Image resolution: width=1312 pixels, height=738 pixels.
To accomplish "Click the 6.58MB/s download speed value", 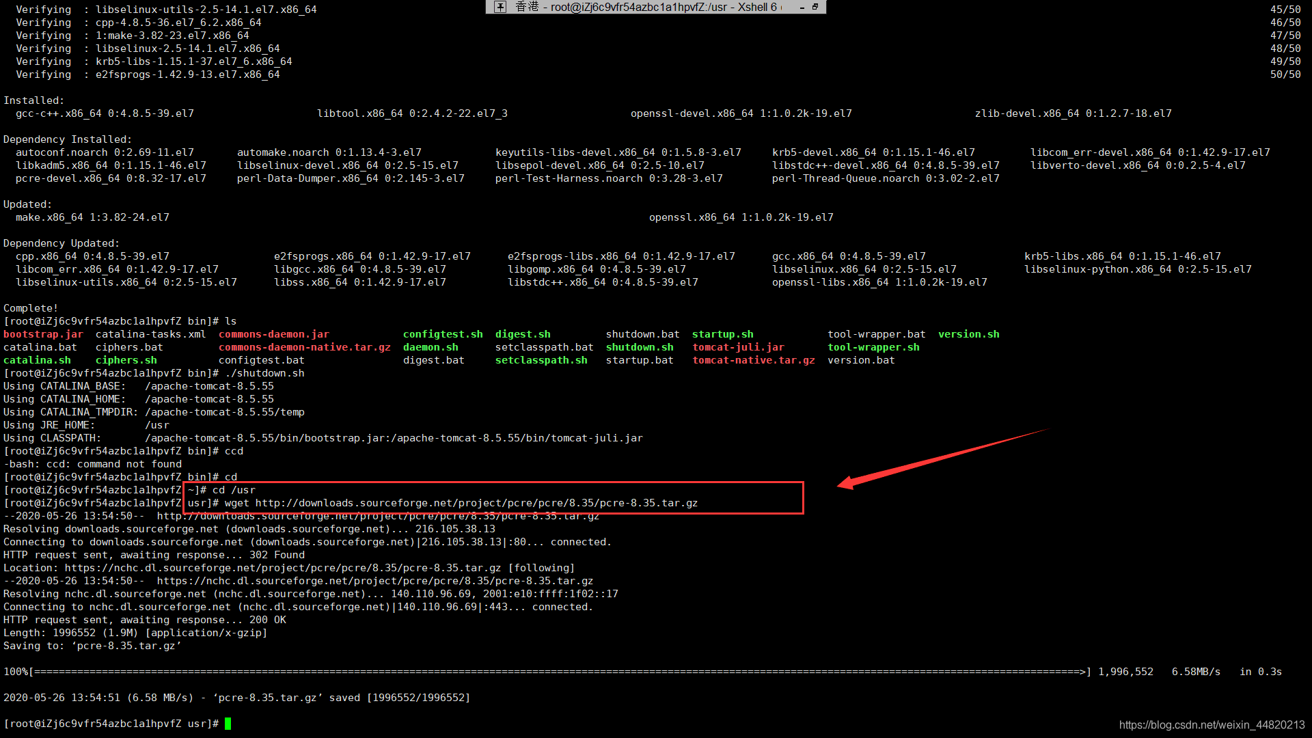I will (1196, 672).
